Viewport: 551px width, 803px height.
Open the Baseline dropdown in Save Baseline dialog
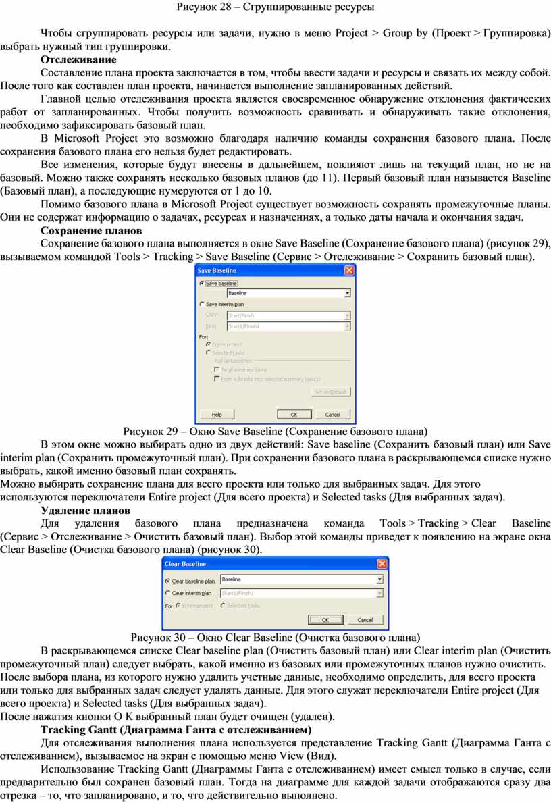tap(289, 293)
